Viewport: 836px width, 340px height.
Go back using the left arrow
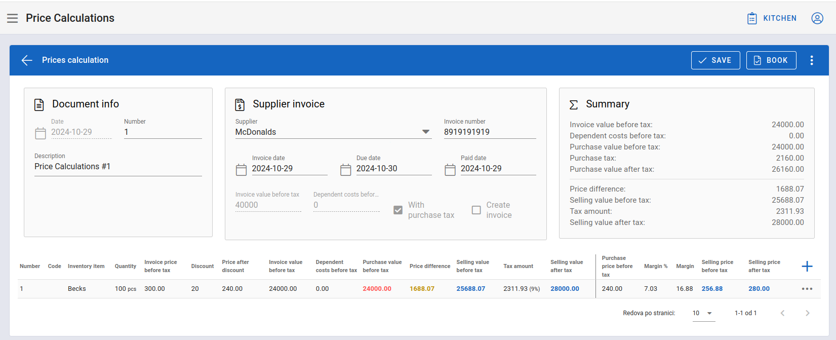pyautogui.click(x=27, y=60)
